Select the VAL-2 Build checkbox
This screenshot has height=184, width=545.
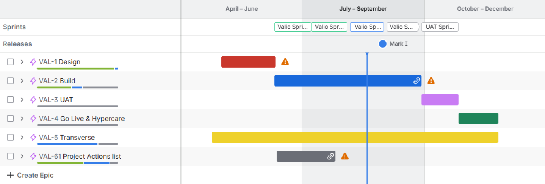(11, 81)
